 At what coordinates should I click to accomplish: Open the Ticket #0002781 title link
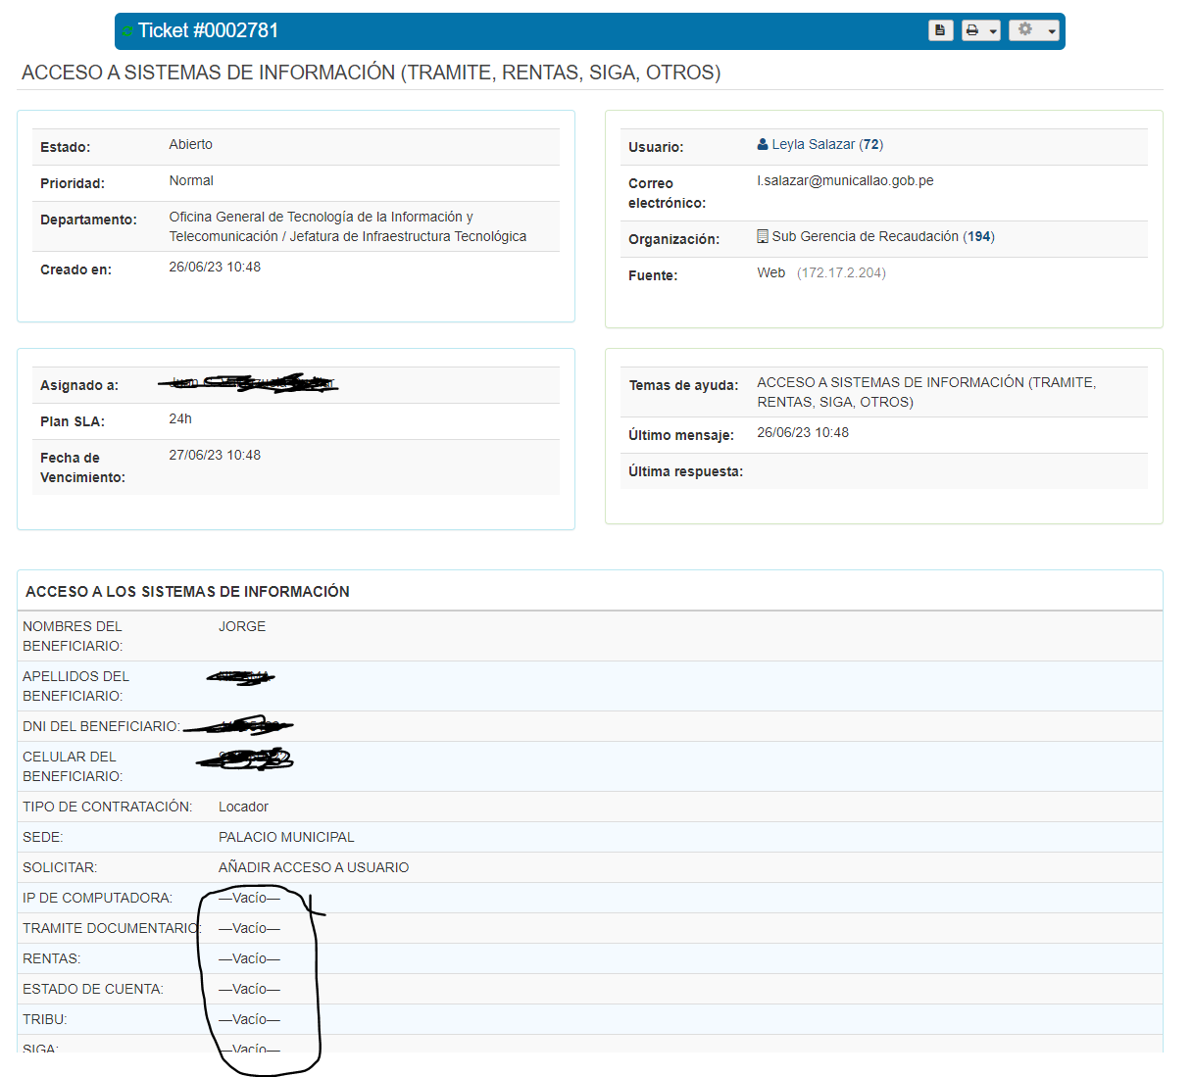(208, 30)
